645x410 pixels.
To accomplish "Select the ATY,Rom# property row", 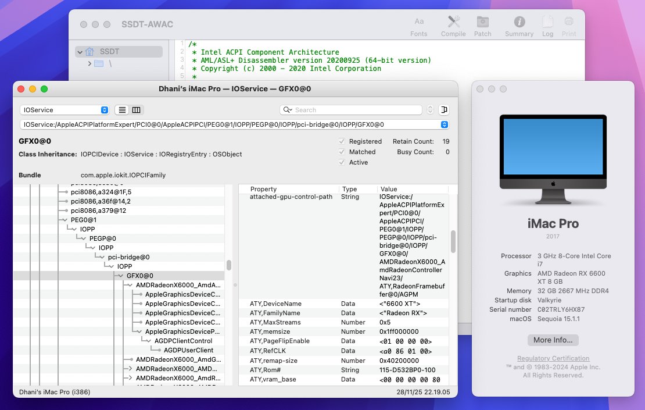I will pyautogui.click(x=343, y=370).
